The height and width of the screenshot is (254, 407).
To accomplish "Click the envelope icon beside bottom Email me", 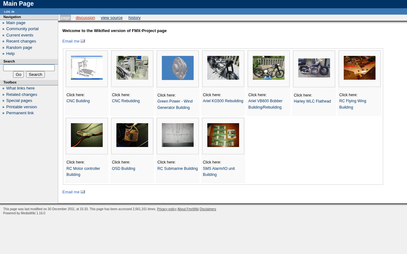I will pyautogui.click(x=83, y=192).
